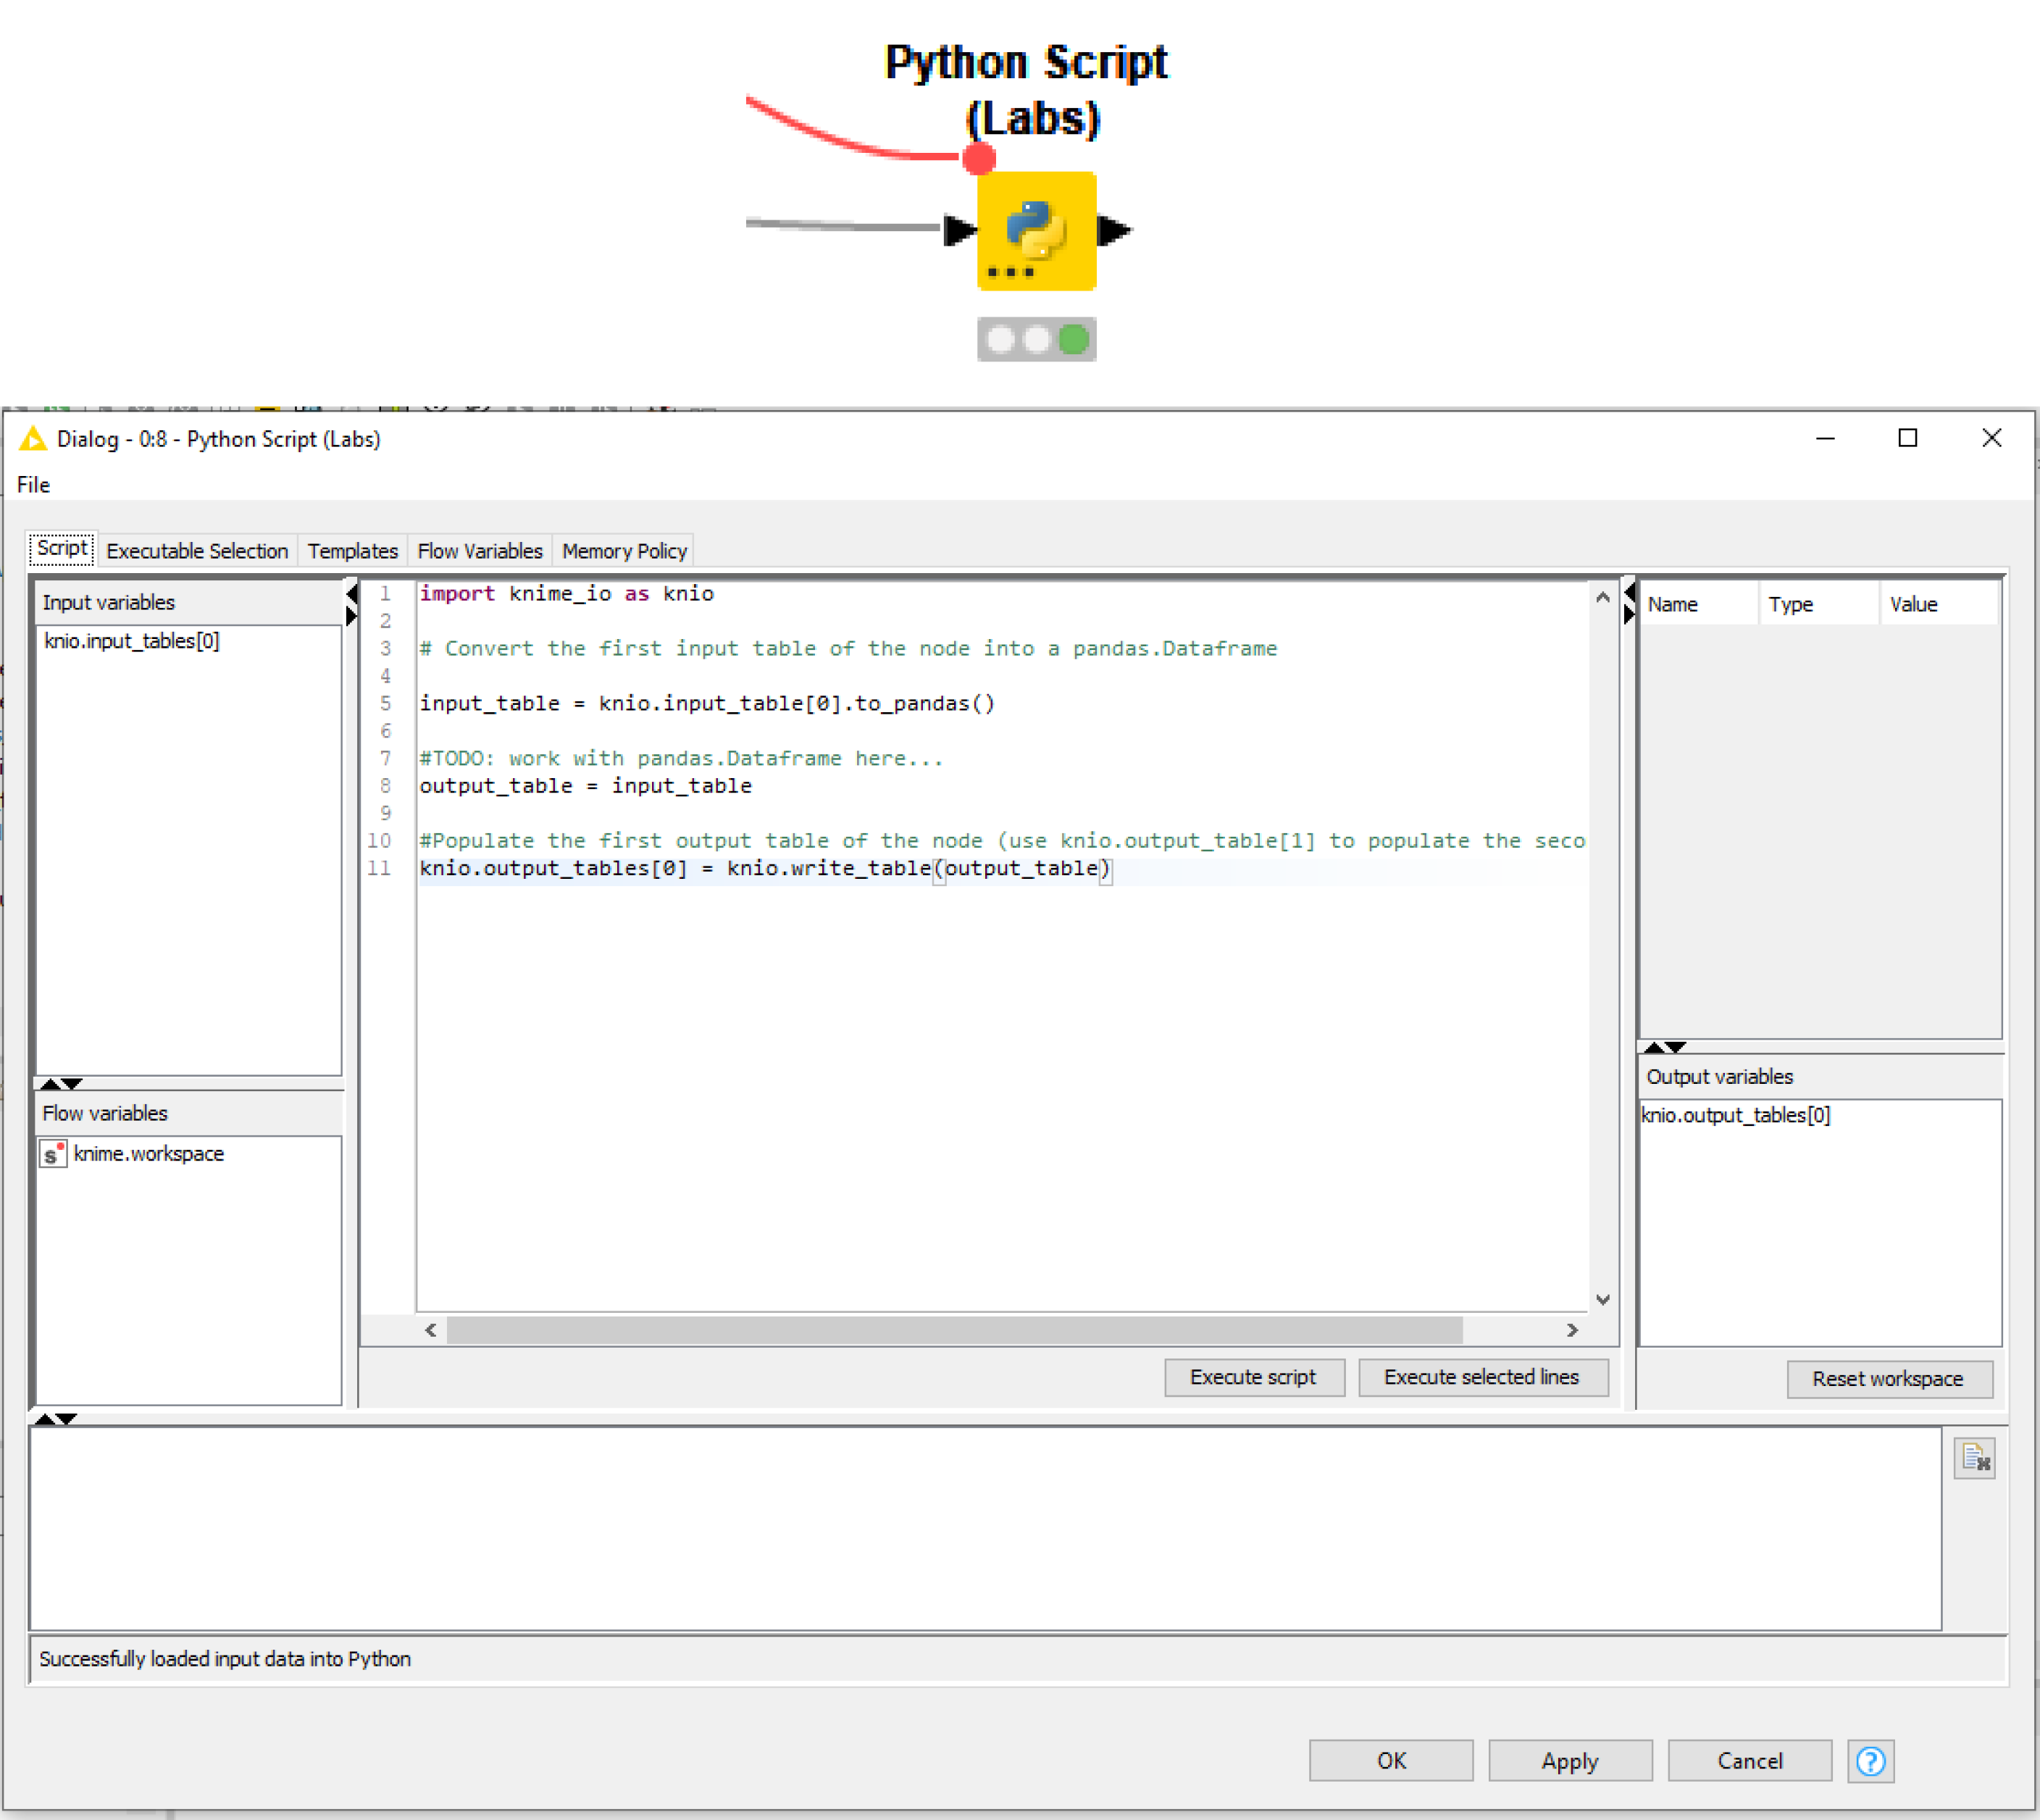This screenshot has height=1820, width=2040.
Task: Click line 1 import knime_io statement
Action: (x=566, y=593)
